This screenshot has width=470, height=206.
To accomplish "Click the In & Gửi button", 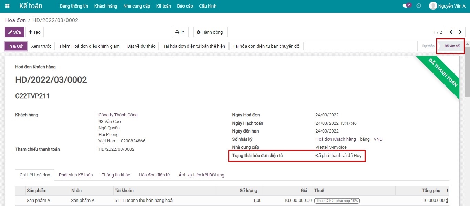I will pos(16,46).
